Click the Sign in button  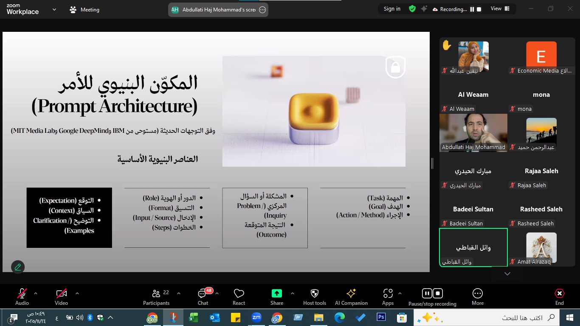point(392,9)
